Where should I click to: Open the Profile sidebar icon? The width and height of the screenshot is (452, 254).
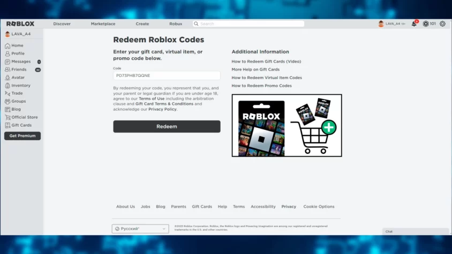[7, 53]
